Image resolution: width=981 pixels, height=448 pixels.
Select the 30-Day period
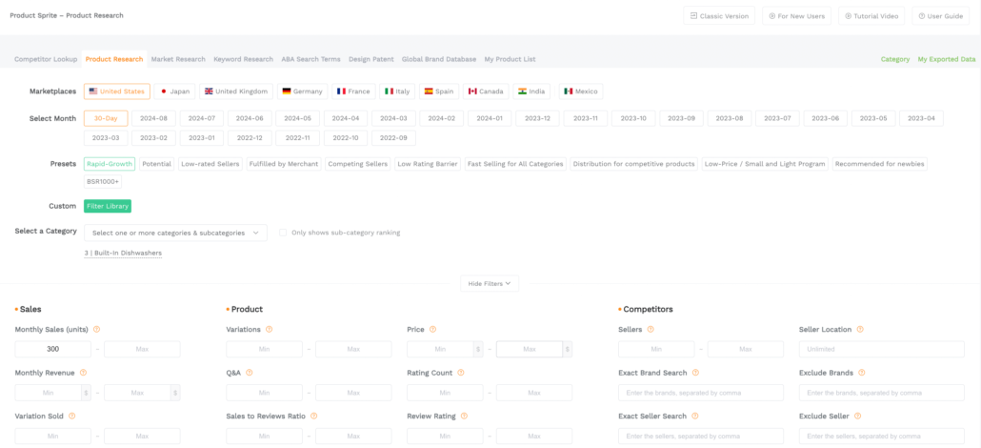(x=106, y=118)
